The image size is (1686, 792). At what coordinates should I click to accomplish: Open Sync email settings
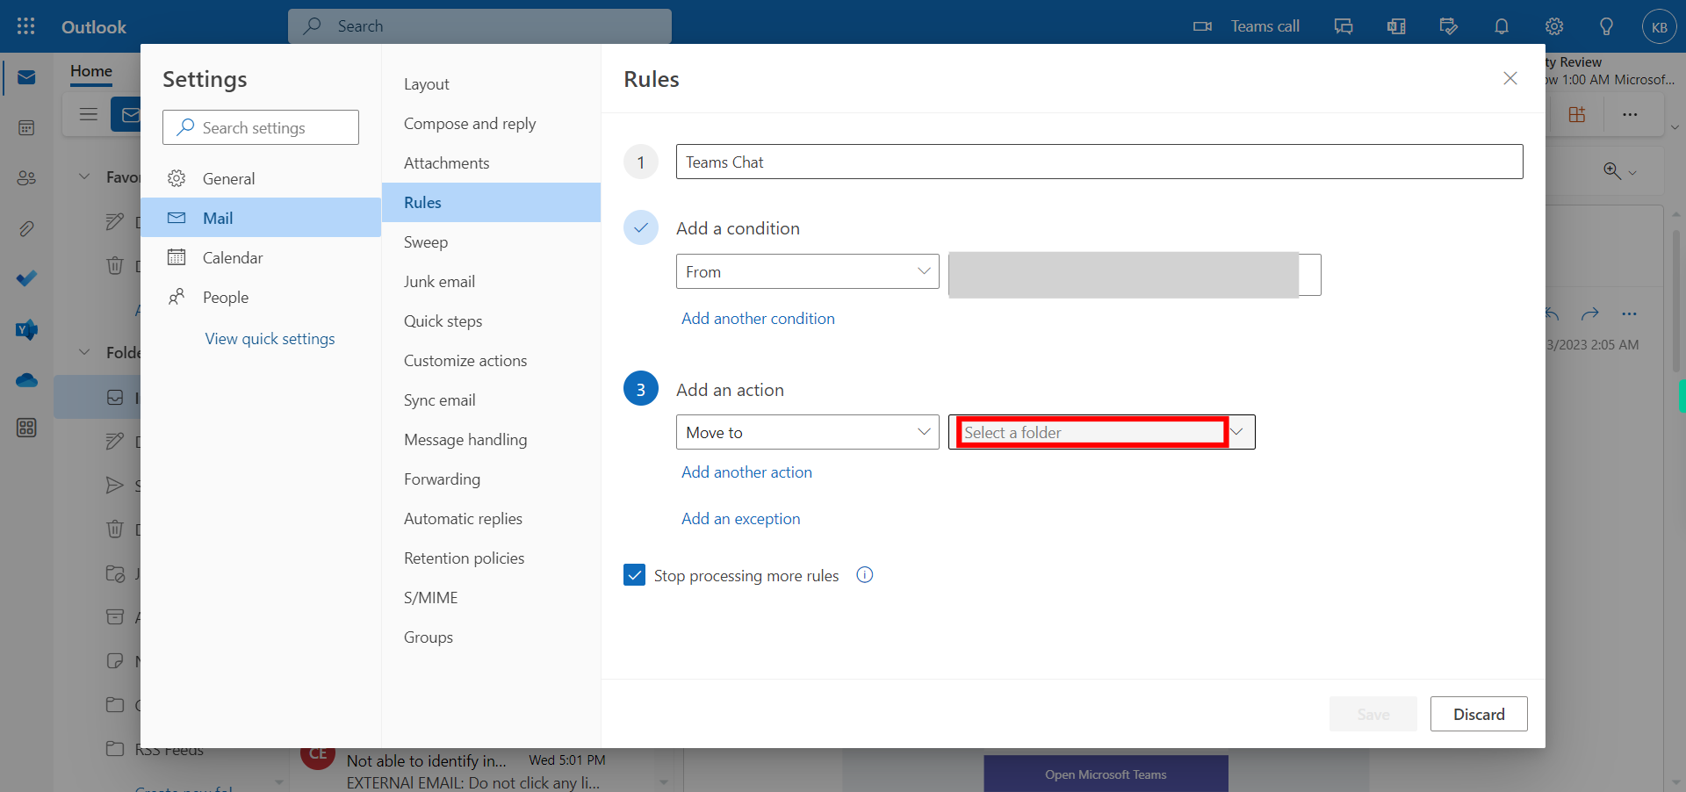491,400
